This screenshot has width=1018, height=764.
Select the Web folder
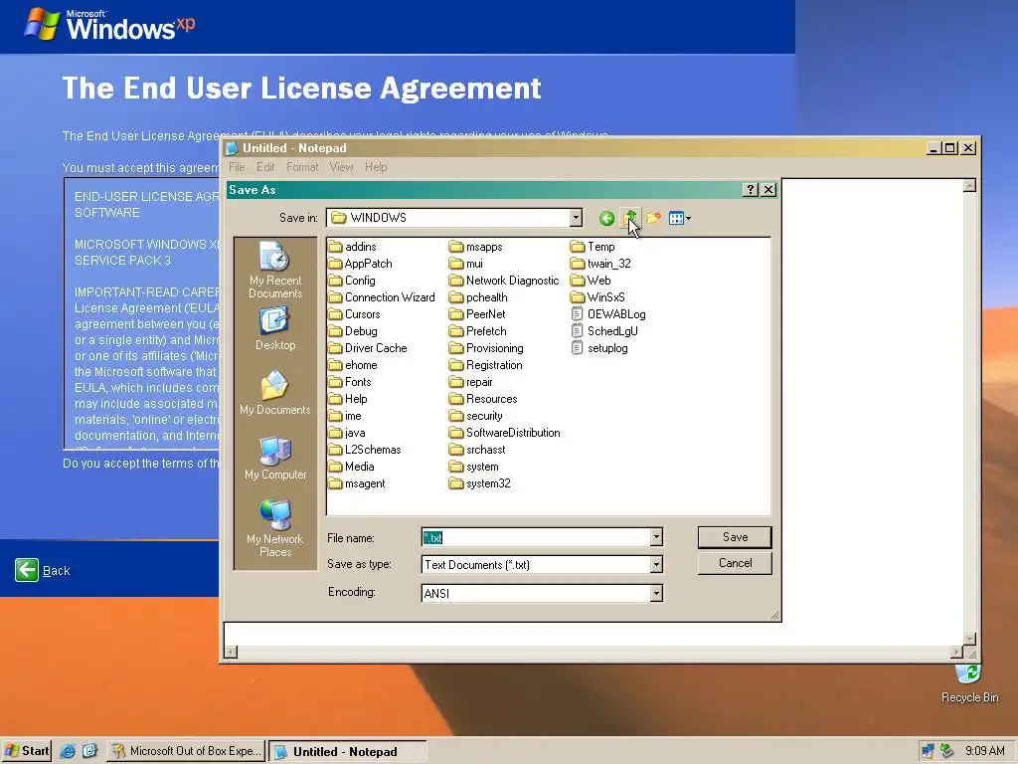pyautogui.click(x=591, y=281)
